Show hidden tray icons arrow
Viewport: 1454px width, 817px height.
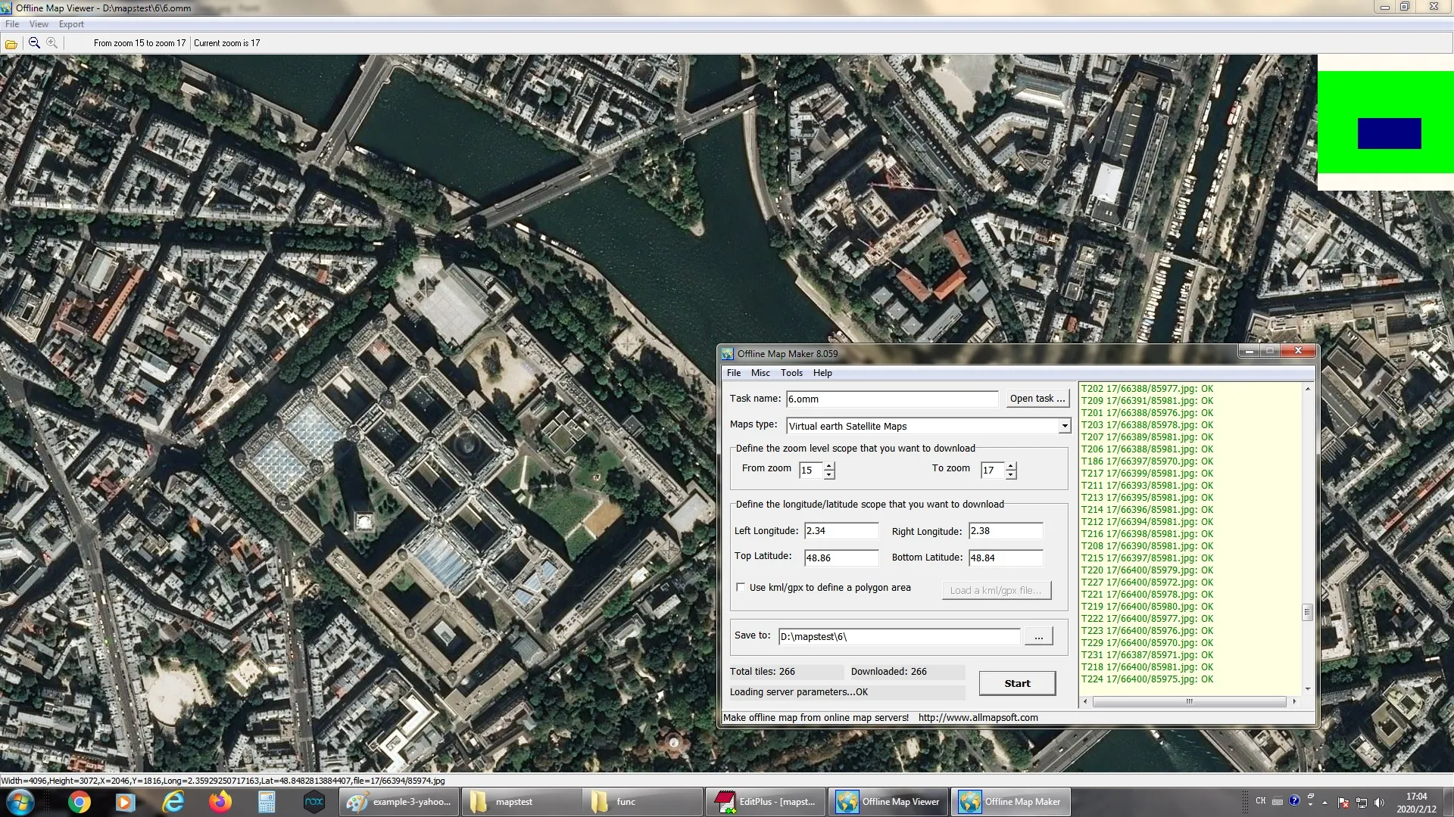1325,803
